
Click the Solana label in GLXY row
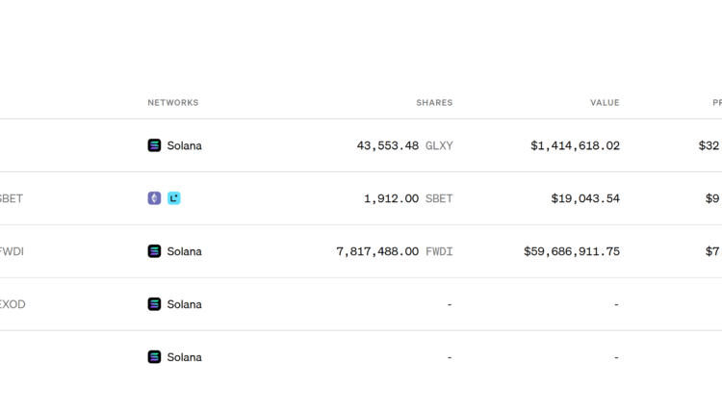[x=184, y=145]
